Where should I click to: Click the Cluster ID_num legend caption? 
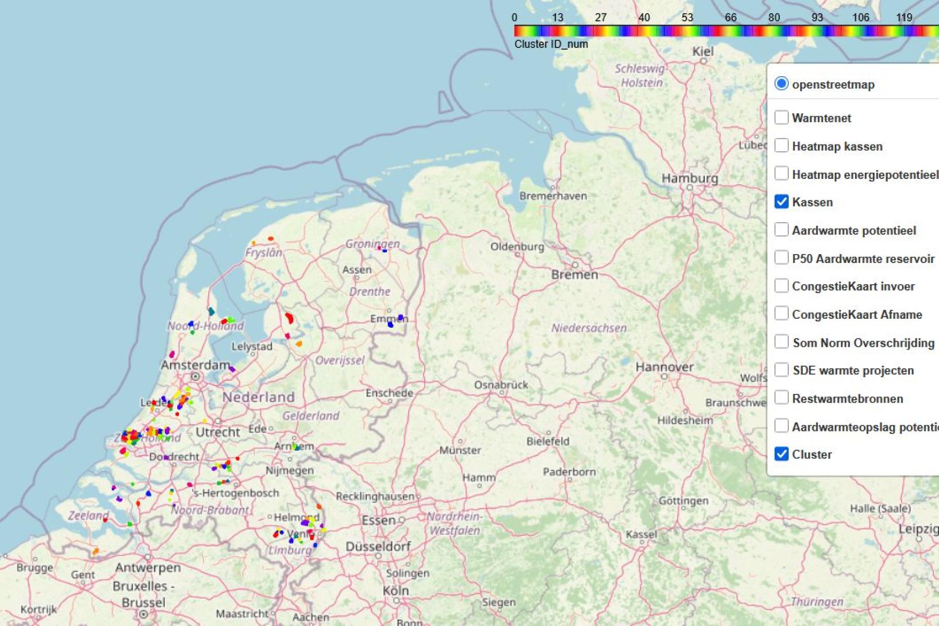pos(551,44)
